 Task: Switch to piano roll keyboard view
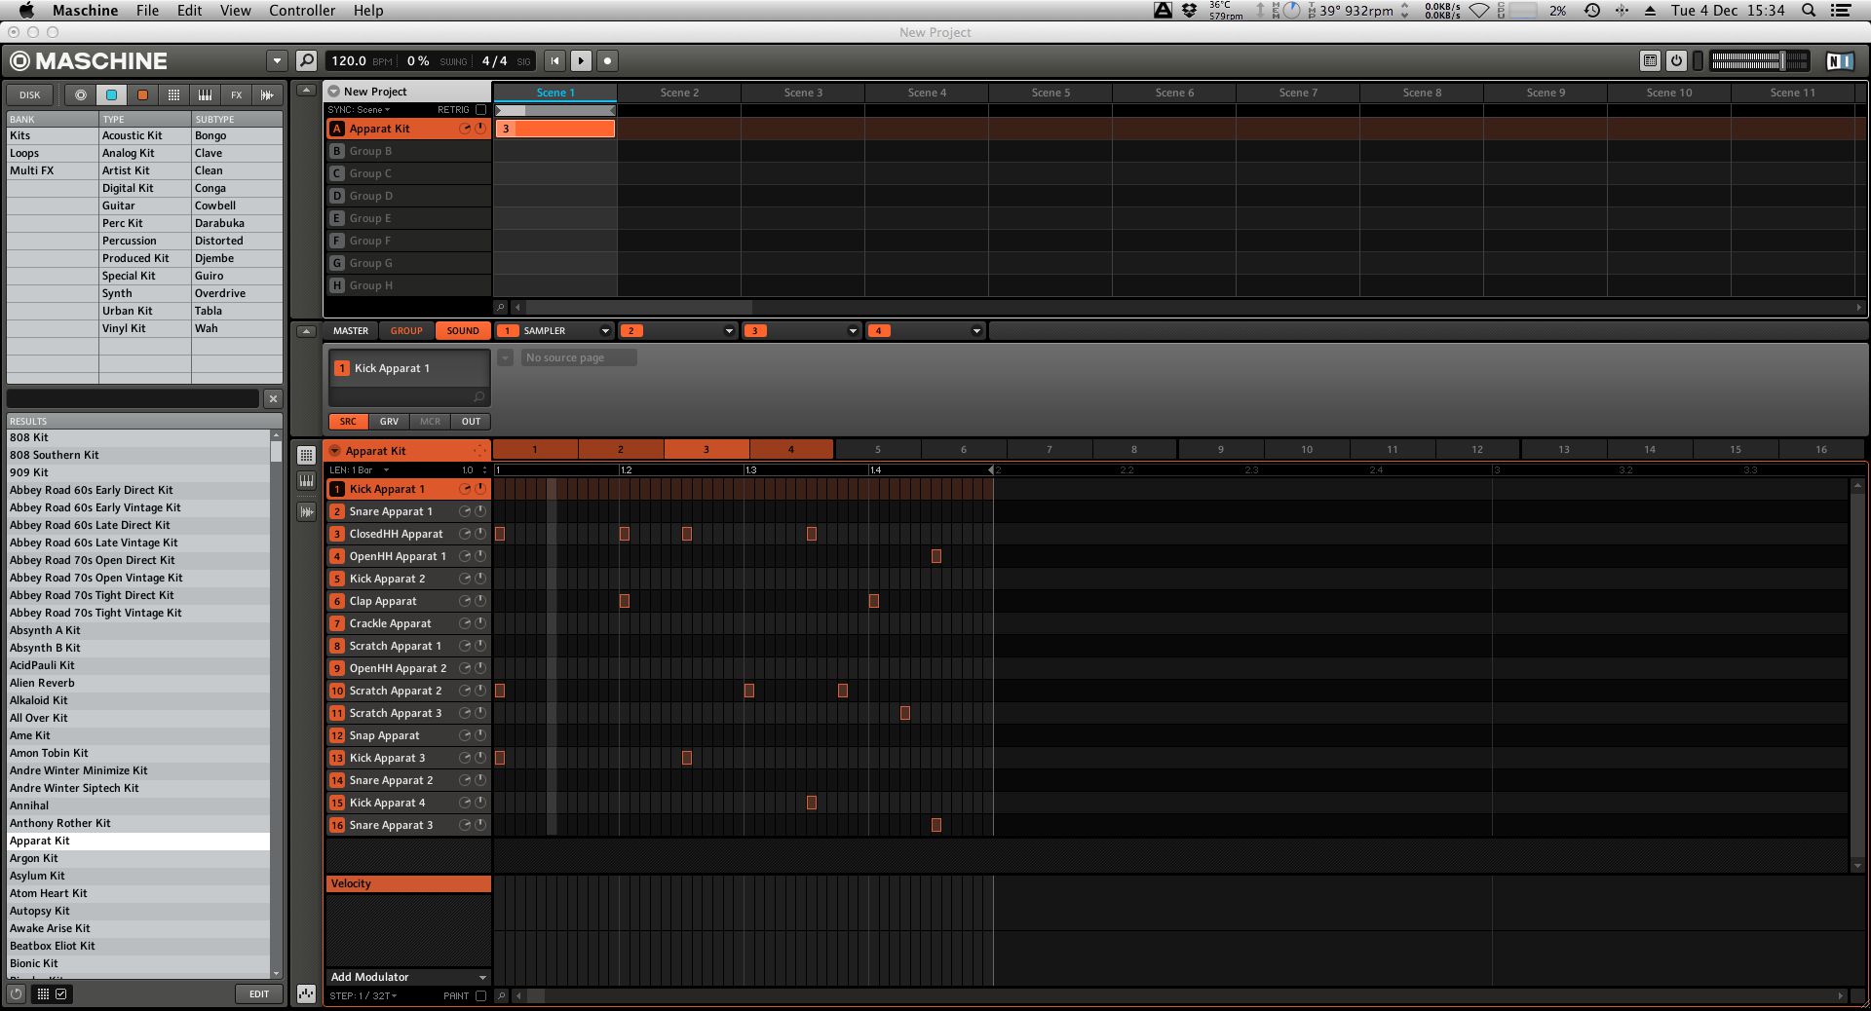(x=306, y=480)
